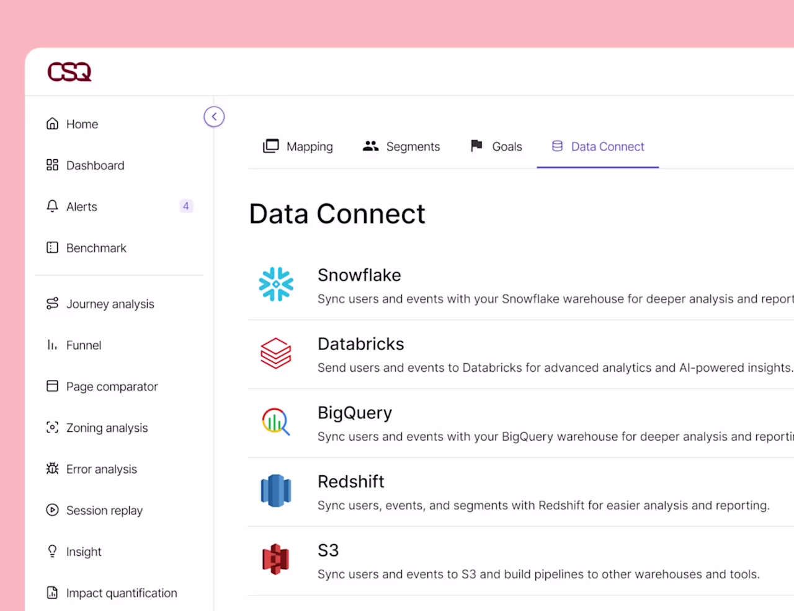Click the Benchmark icon
The width and height of the screenshot is (794, 611).
click(52, 247)
